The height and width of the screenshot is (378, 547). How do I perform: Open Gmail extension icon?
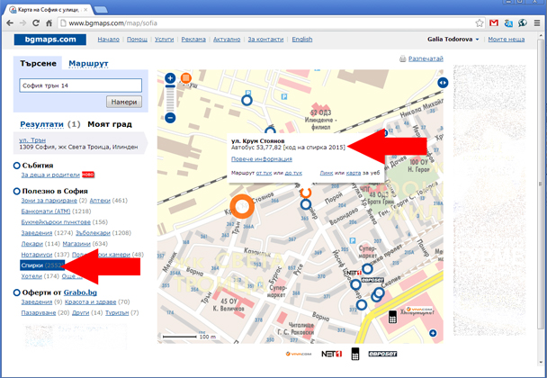(x=494, y=23)
